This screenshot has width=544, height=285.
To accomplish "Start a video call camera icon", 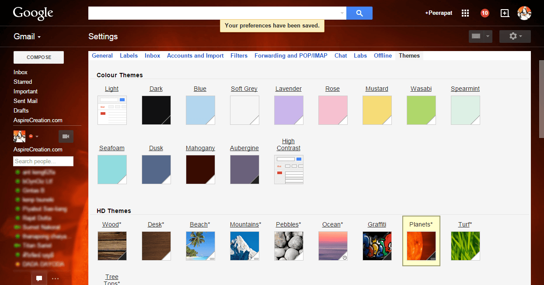I will pyautogui.click(x=66, y=137).
